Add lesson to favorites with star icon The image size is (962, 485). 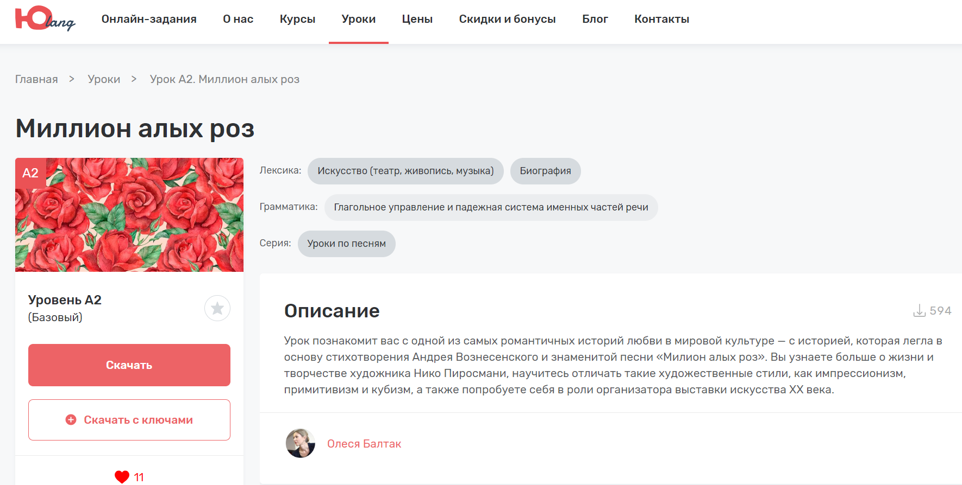[x=217, y=308]
